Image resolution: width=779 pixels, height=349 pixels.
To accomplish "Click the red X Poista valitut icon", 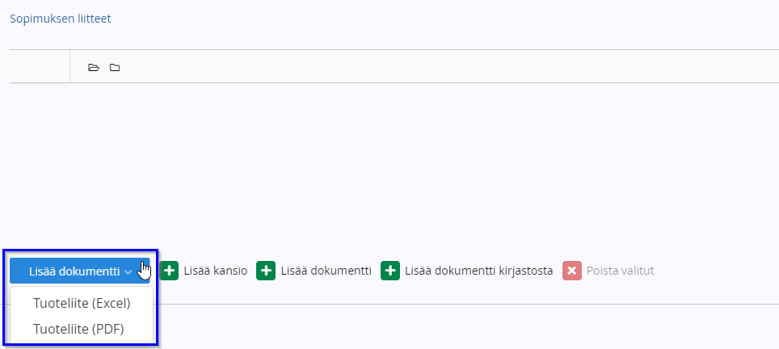I will 572,271.
